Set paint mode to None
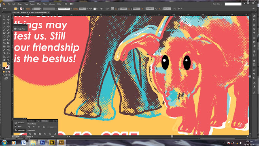Image resolution: width=259 pixels, height=146 pixels. click(9, 72)
